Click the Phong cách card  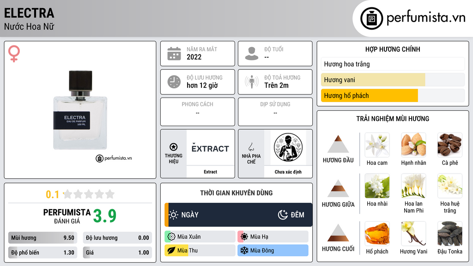pyautogui.click(x=198, y=112)
